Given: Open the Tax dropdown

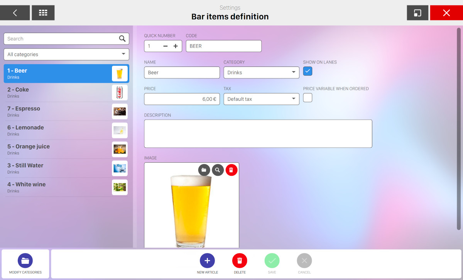Looking at the screenshot, I should [x=261, y=99].
